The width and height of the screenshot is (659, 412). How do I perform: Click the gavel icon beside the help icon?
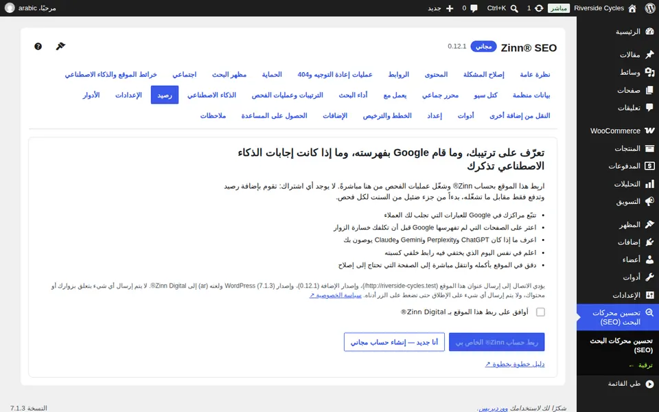click(x=60, y=46)
